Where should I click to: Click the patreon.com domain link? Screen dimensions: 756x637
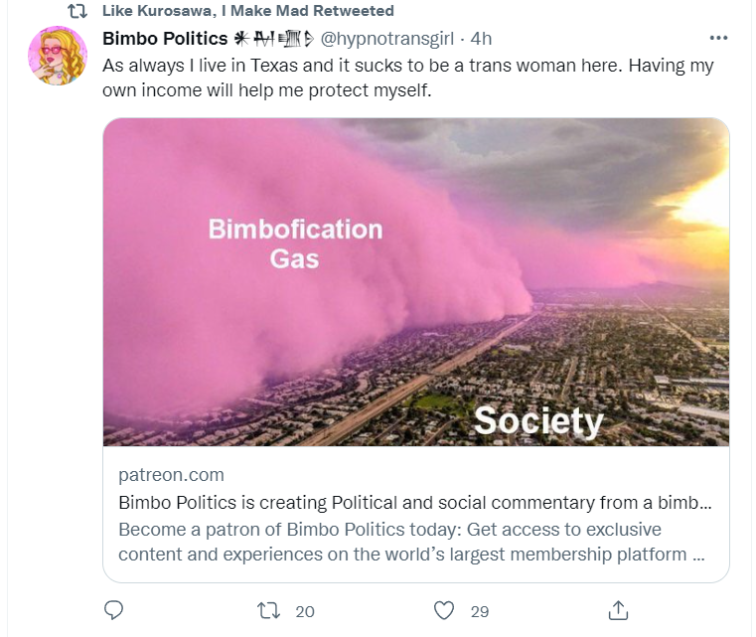point(171,475)
